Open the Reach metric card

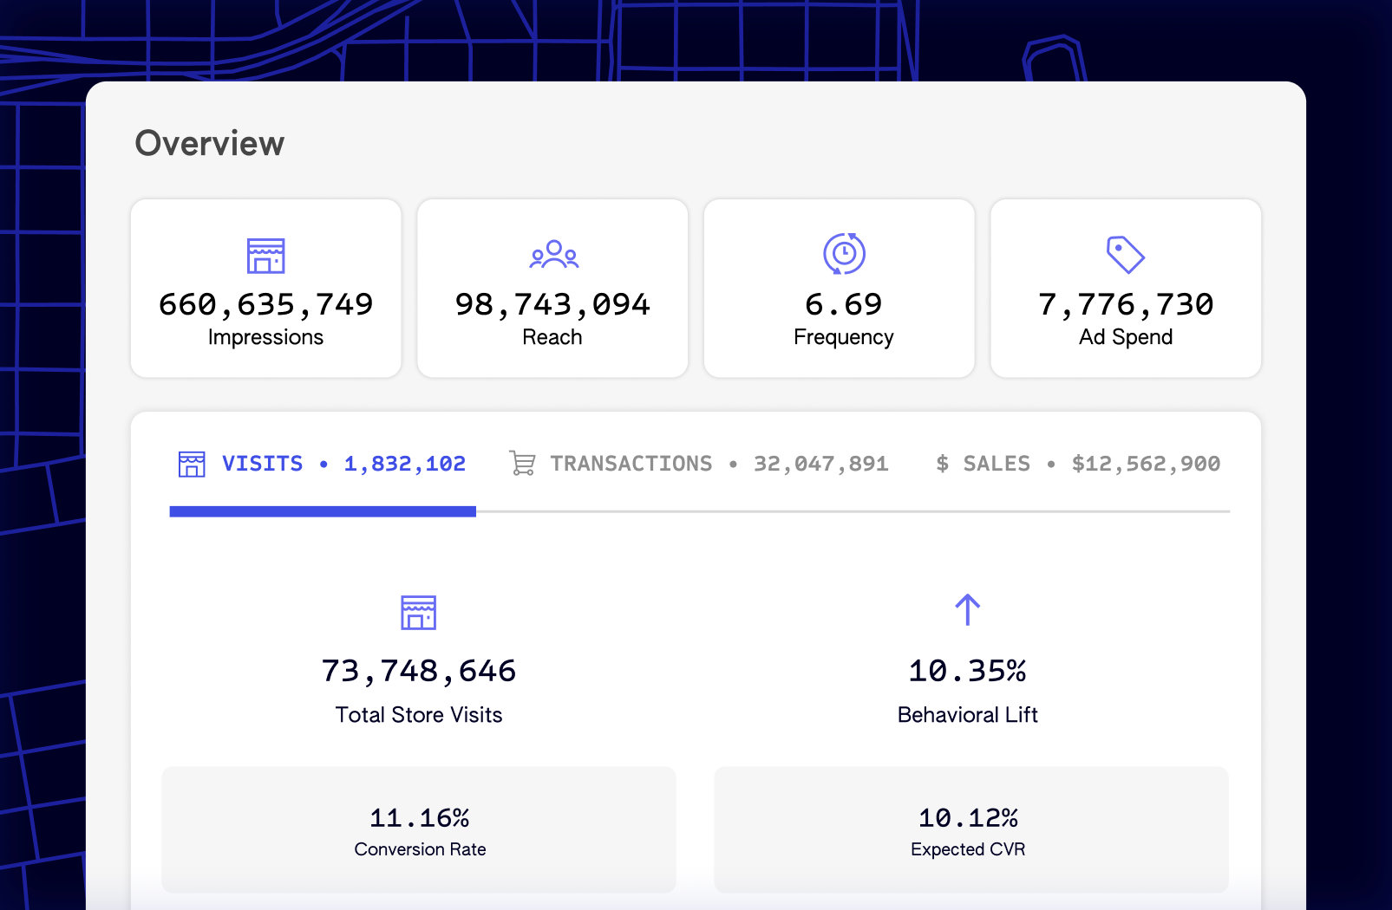coord(552,289)
